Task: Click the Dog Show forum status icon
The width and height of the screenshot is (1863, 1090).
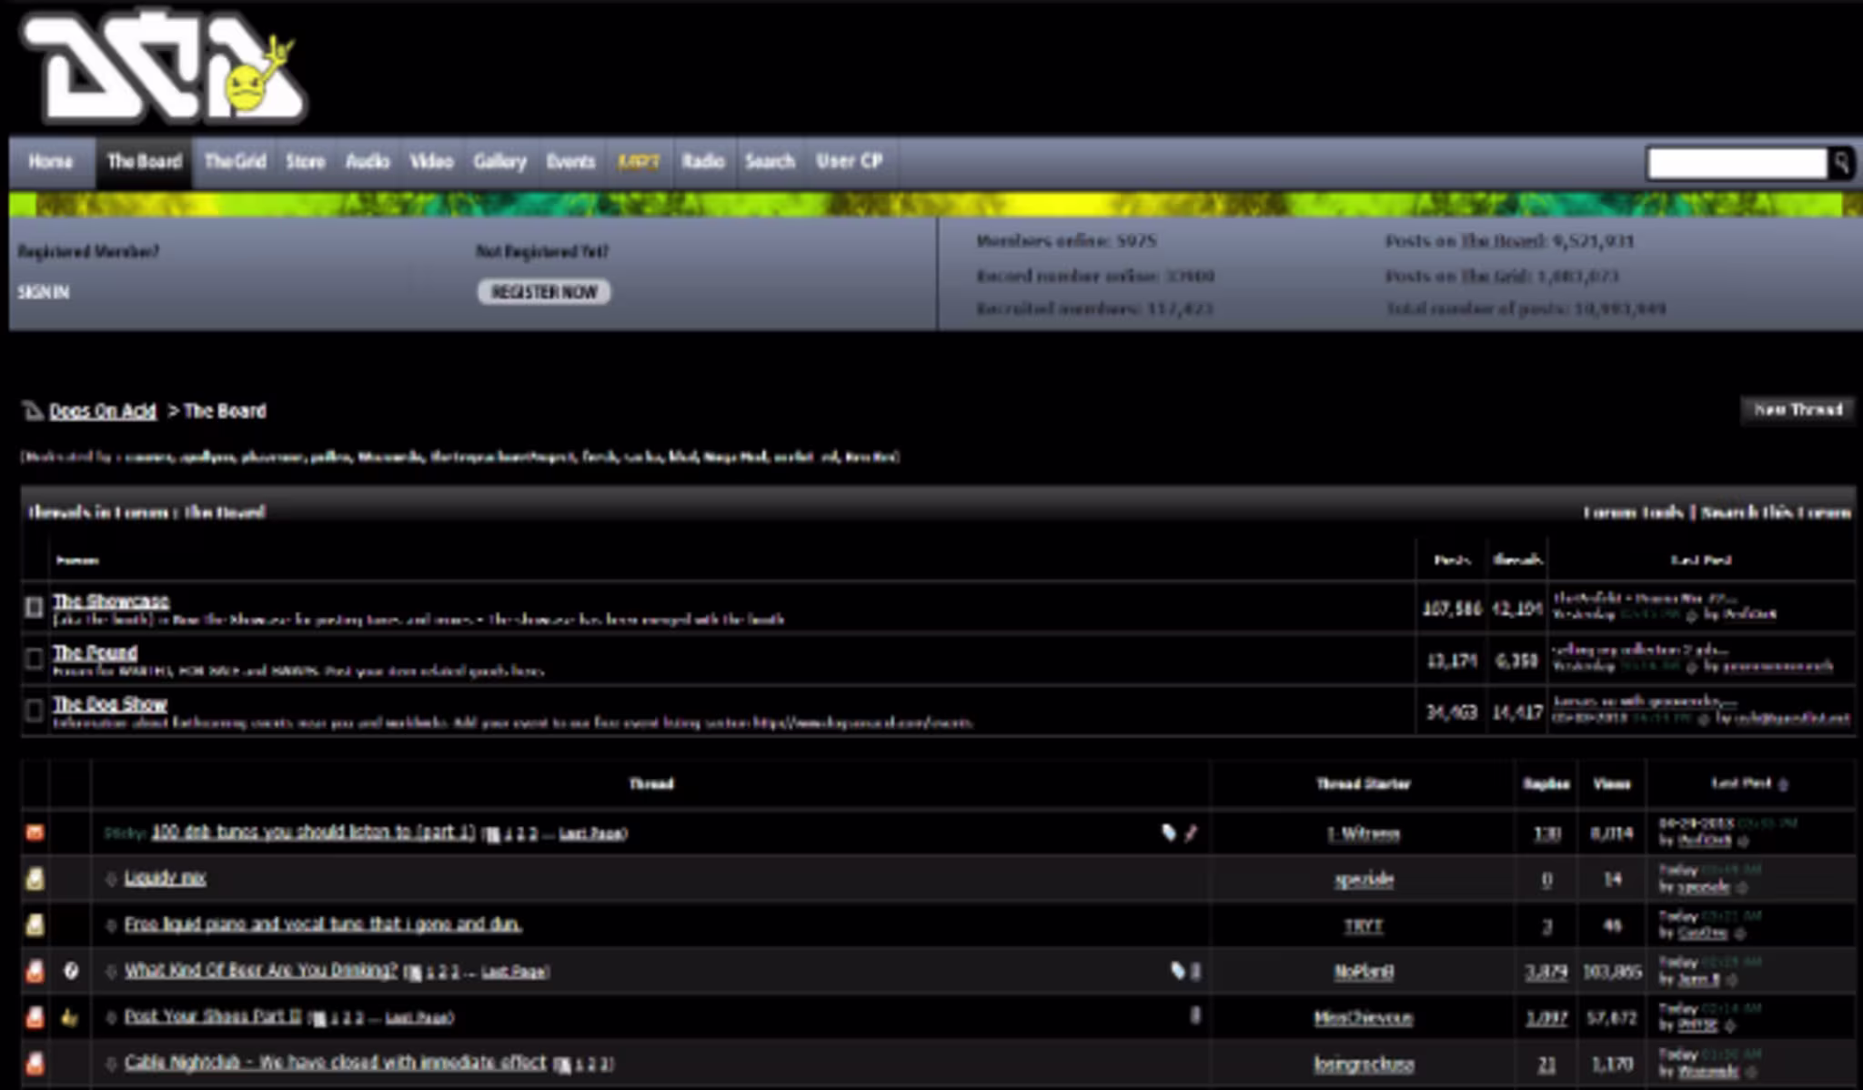Action: 35,711
